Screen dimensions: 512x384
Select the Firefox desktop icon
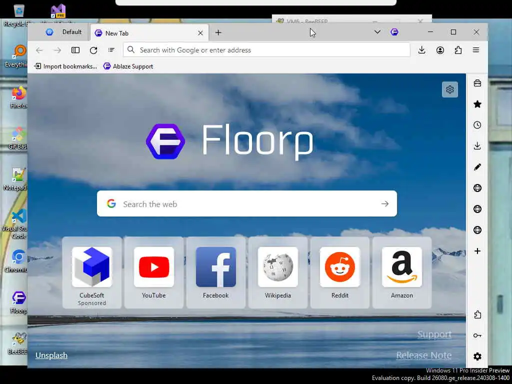point(18,97)
